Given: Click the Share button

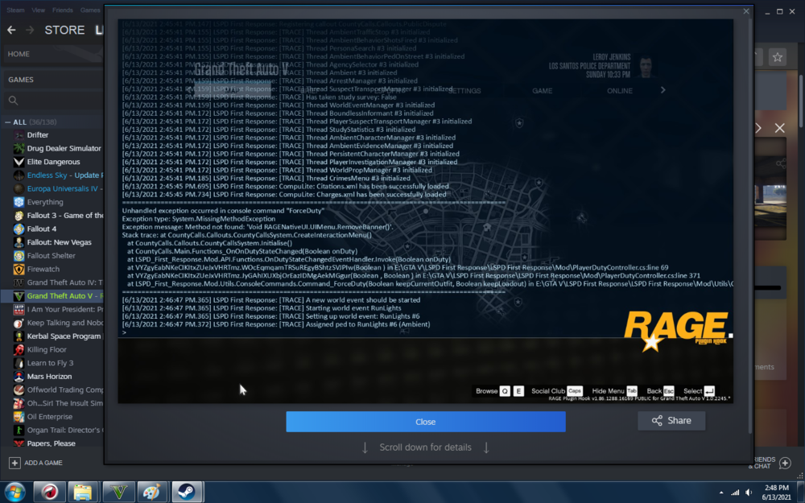Looking at the screenshot, I should coord(671,420).
